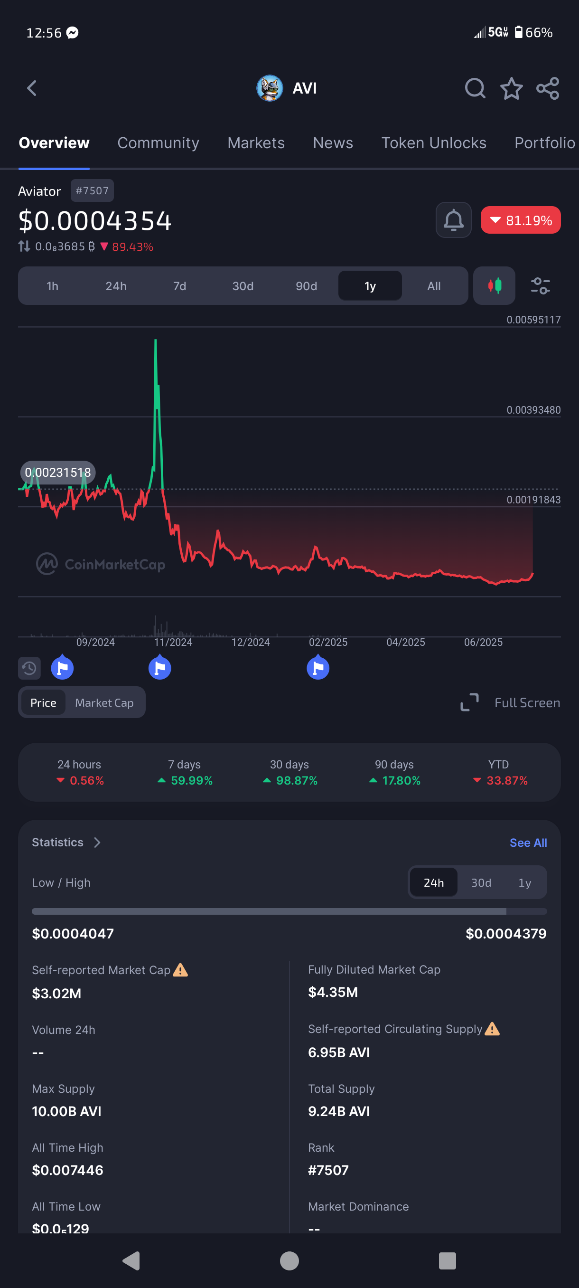Open the News tab
The height and width of the screenshot is (1288, 579).
(333, 143)
